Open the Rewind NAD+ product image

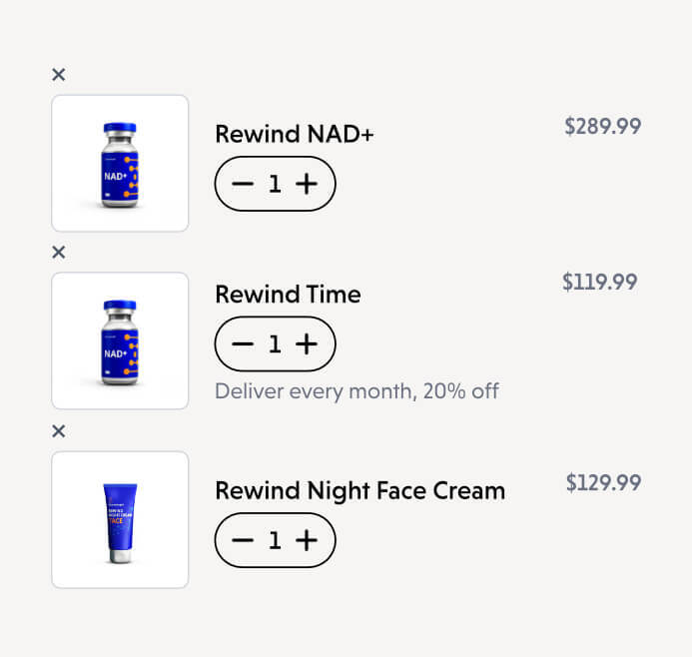click(120, 164)
